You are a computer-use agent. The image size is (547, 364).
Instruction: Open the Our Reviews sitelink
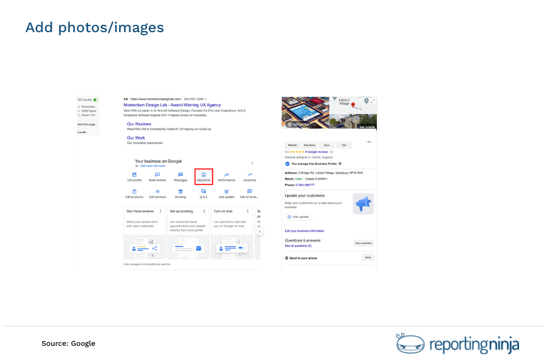(139, 124)
